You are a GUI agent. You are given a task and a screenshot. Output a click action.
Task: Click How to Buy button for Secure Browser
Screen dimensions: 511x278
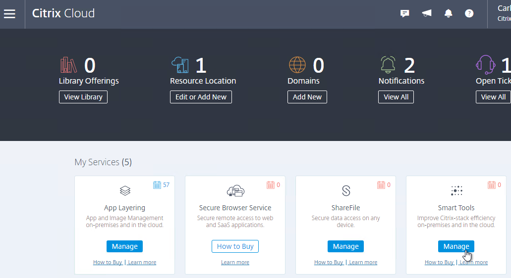pyautogui.click(x=235, y=246)
